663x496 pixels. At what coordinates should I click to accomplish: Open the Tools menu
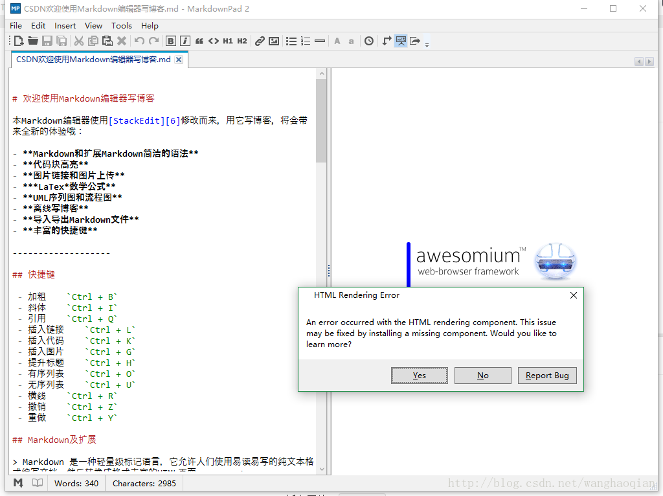[122, 25]
